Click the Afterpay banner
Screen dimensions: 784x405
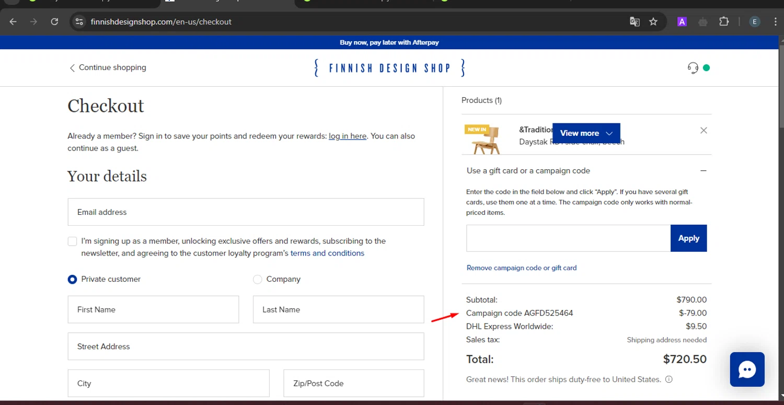[x=389, y=42]
